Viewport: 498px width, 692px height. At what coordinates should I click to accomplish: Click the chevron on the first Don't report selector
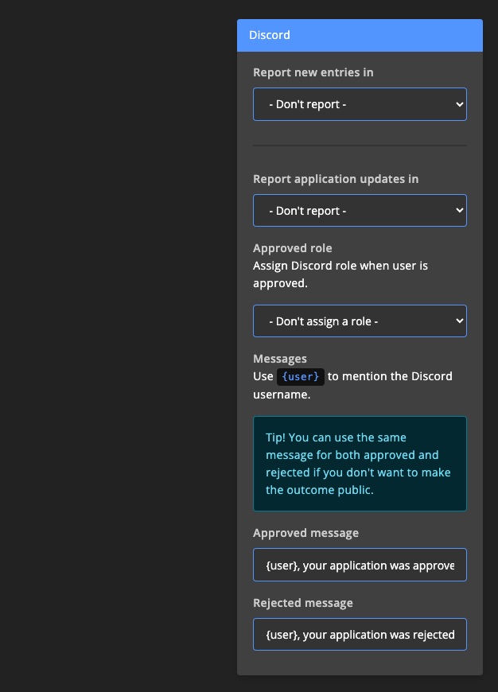[x=459, y=104]
